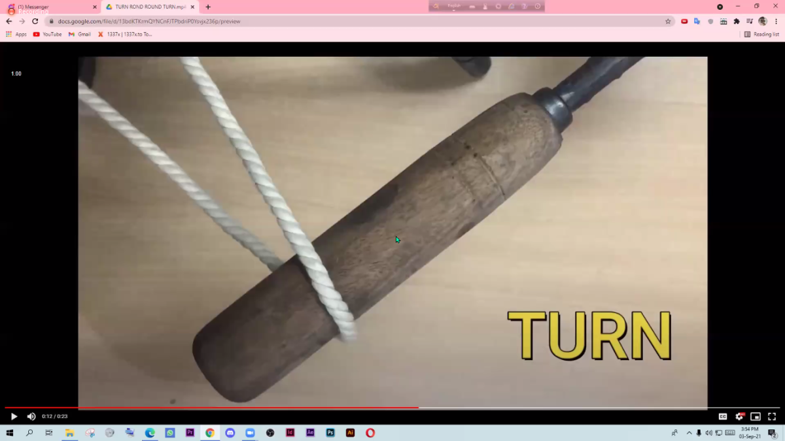Open Chrome three-dot menu
The height and width of the screenshot is (441, 785).
point(776,21)
